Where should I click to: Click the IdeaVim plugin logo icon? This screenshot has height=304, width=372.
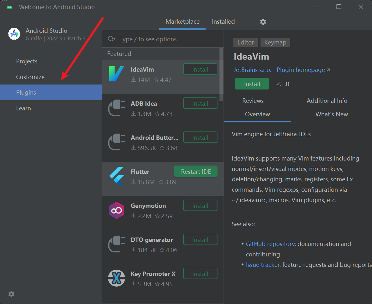[x=116, y=74]
